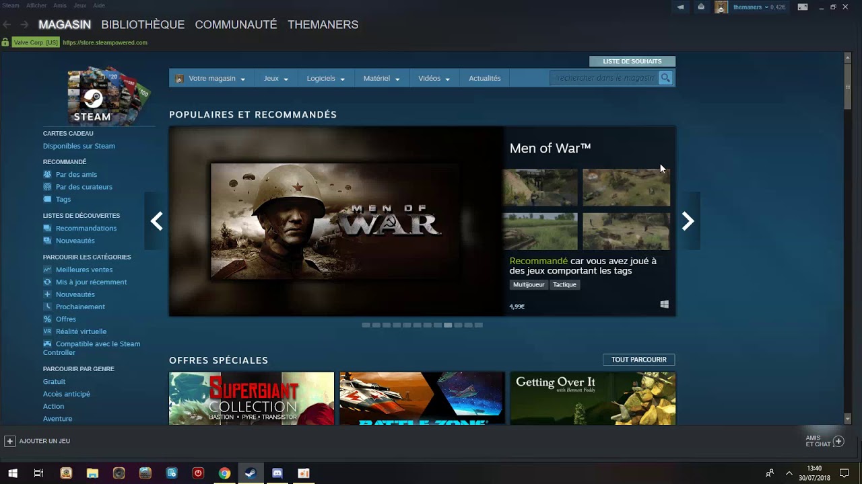Image resolution: width=862 pixels, height=484 pixels.
Task: Open the Men of War capsule image
Action: [335, 221]
